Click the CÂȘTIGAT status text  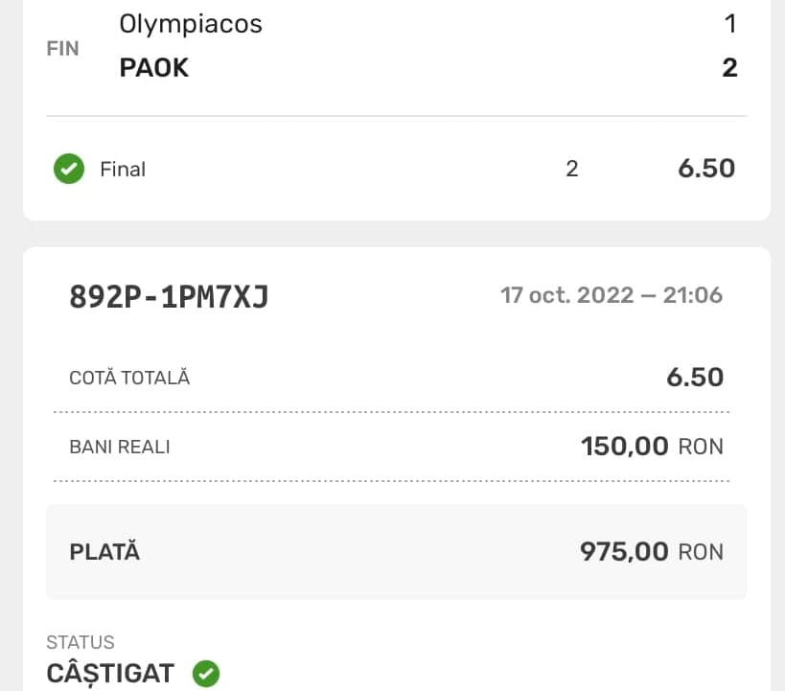click(111, 674)
